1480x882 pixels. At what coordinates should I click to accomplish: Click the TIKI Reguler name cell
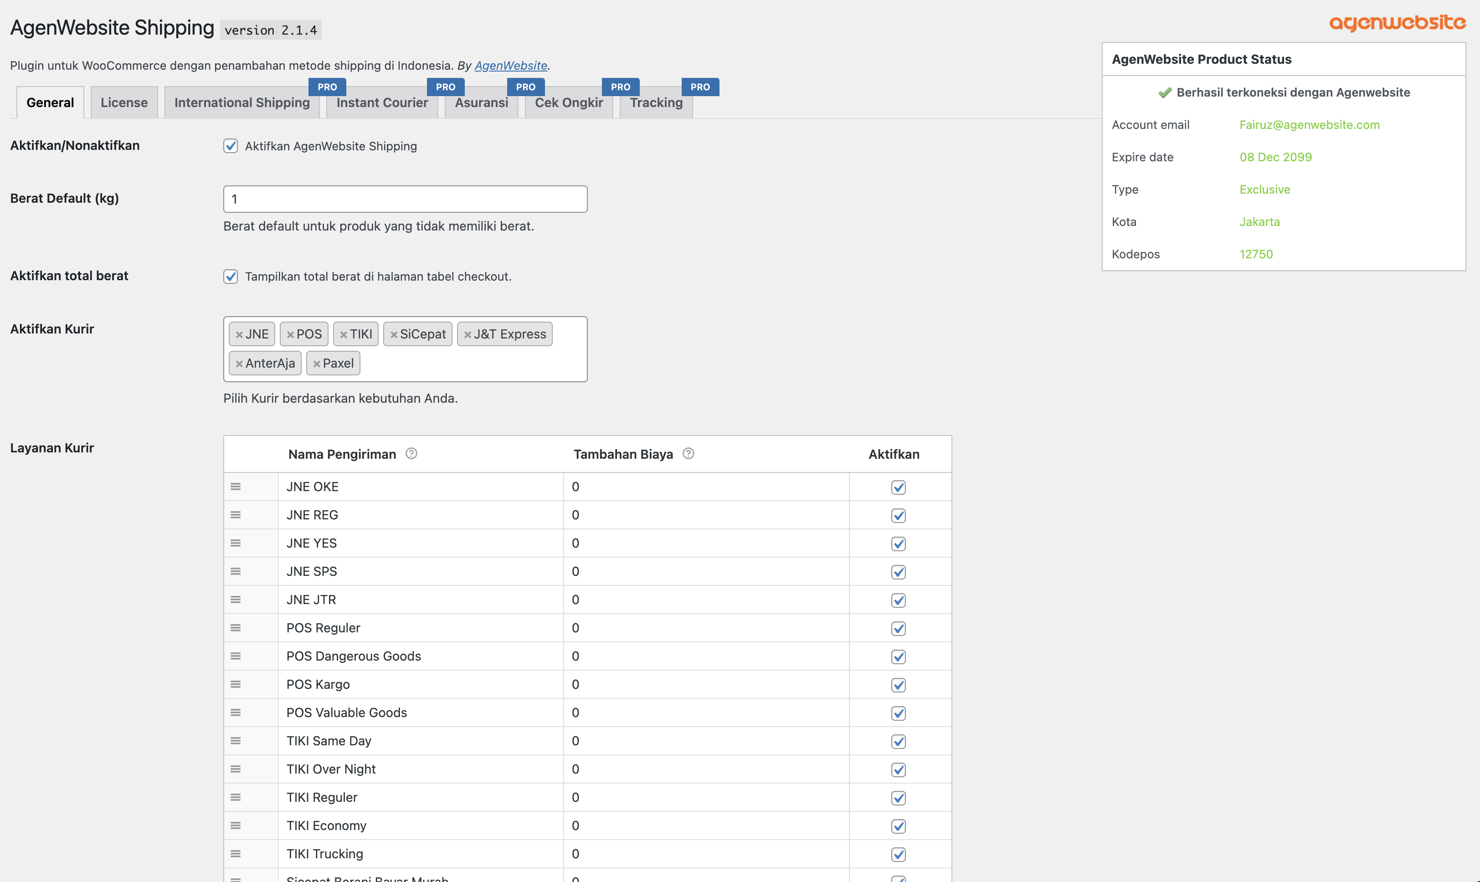(421, 797)
